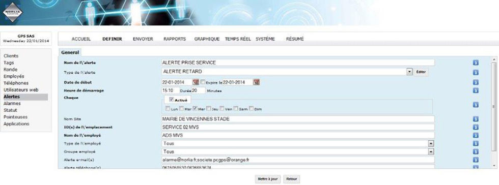
Task: Open Téléphones in the sidebar
Action: 16,83
